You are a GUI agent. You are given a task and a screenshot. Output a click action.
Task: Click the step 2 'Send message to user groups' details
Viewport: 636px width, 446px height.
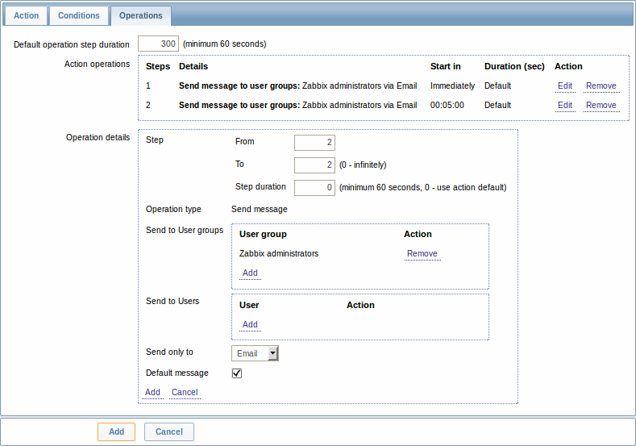click(297, 106)
